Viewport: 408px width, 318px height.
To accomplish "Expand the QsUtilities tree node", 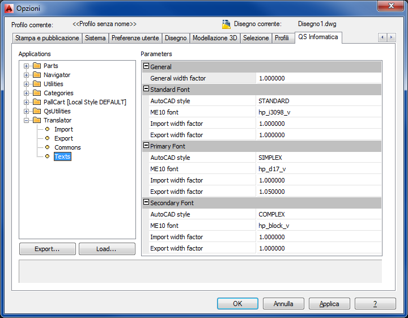I will point(26,111).
